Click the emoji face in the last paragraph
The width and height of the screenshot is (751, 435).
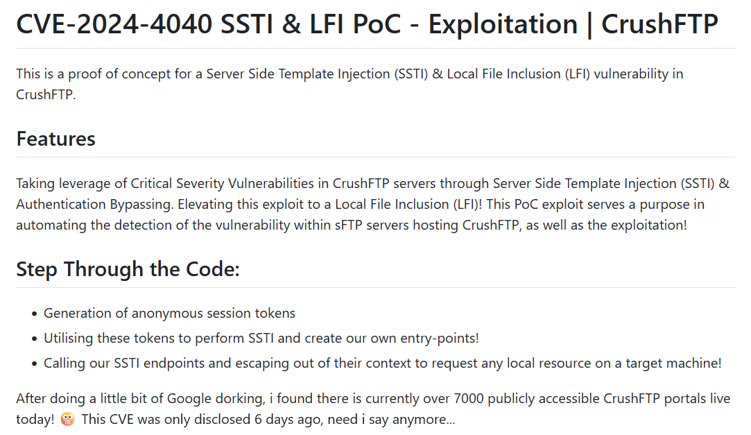click(x=67, y=420)
